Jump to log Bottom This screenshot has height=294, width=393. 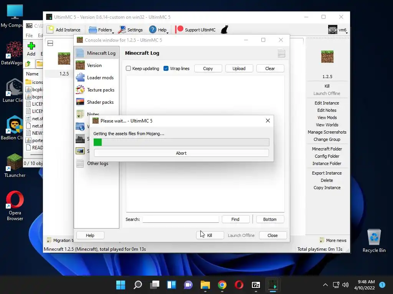click(x=270, y=219)
